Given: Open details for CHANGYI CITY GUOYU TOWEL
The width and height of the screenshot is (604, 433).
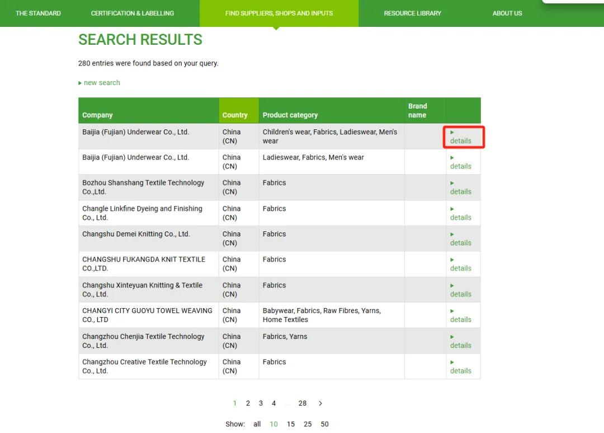Looking at the screenshot, I should tap(461, 316).
